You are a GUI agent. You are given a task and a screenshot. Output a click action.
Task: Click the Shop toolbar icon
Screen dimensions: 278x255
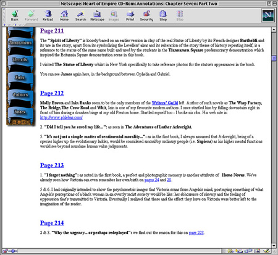[163, 15]
